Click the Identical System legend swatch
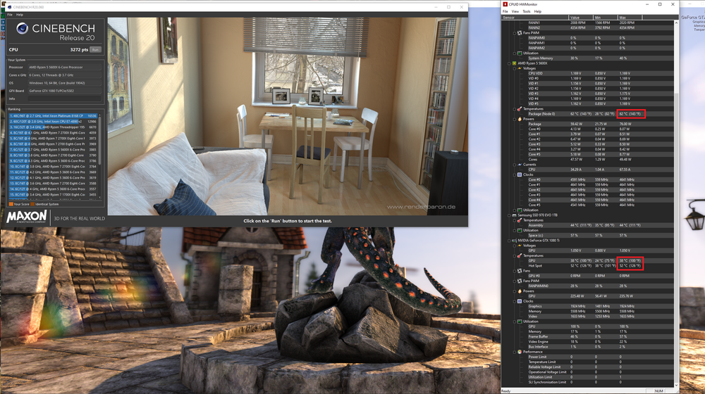Screen dimensions: 705x394 coord(32,204)
